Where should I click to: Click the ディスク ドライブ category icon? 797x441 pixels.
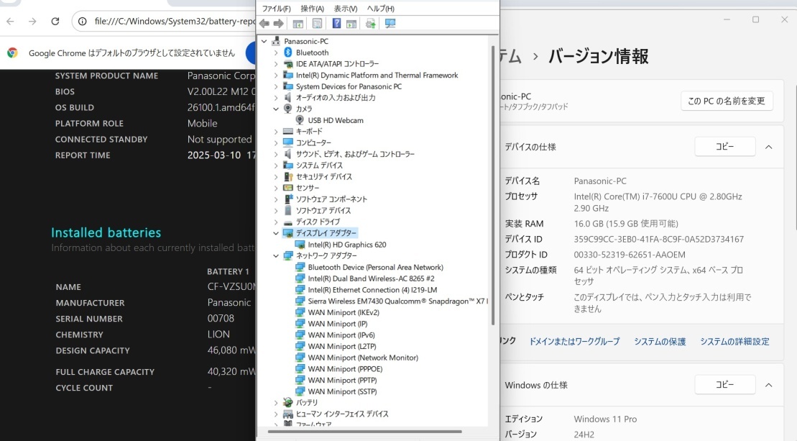tap(287, 222)
